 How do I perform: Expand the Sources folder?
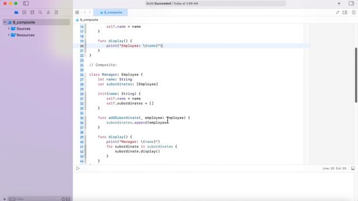click(x=9, y=28)
